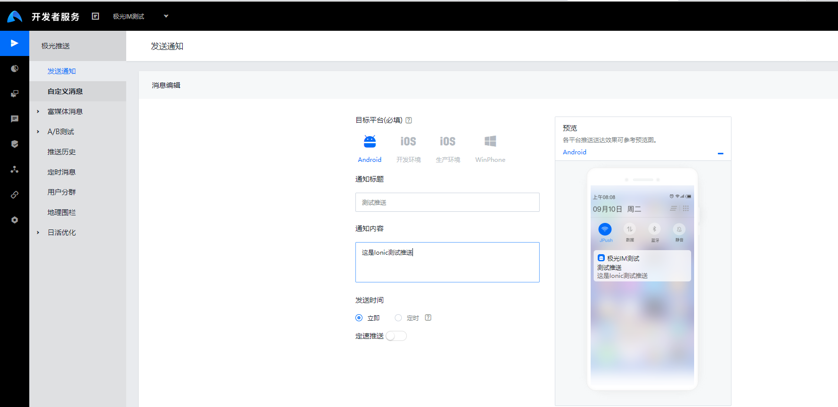Open the three-node share icon in the sidebar
The height and width of the screenshot is (407, 838).
15,169
